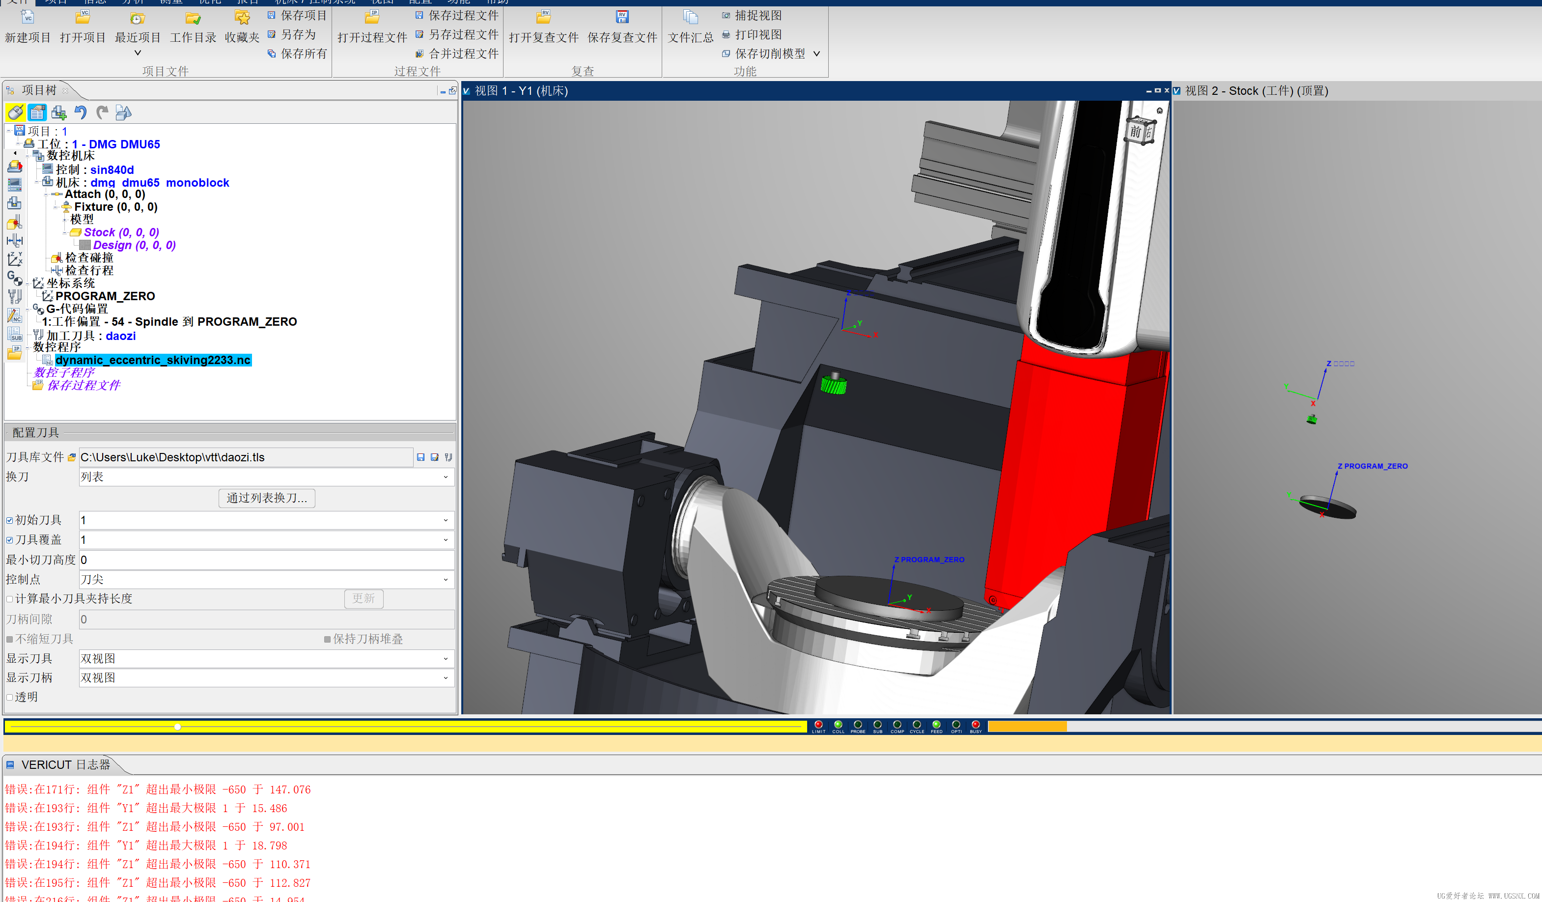Click the coordinate systems XYZ sidebar icon
The image size is (1542, 902).
pyautogui.click(x=15, y=259)
